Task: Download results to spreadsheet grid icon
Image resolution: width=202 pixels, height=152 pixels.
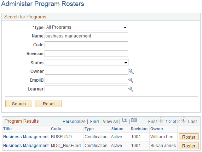Action: pyautogui.click(x=134, y=120)
